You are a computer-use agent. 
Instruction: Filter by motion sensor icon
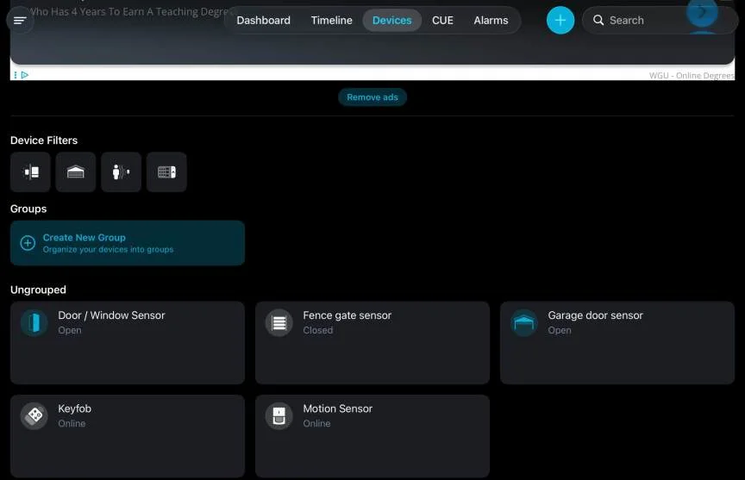click(x=122, y=171)
